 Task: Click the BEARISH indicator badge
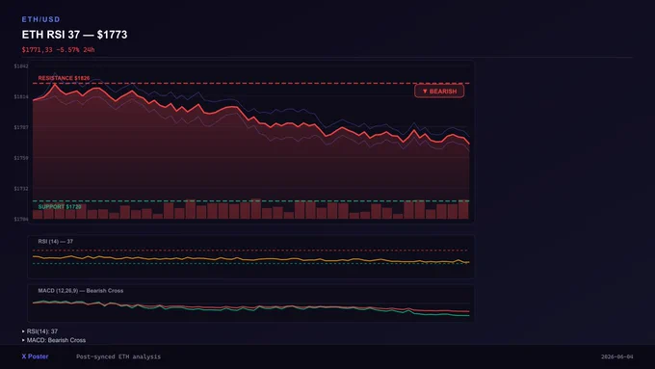439,92
